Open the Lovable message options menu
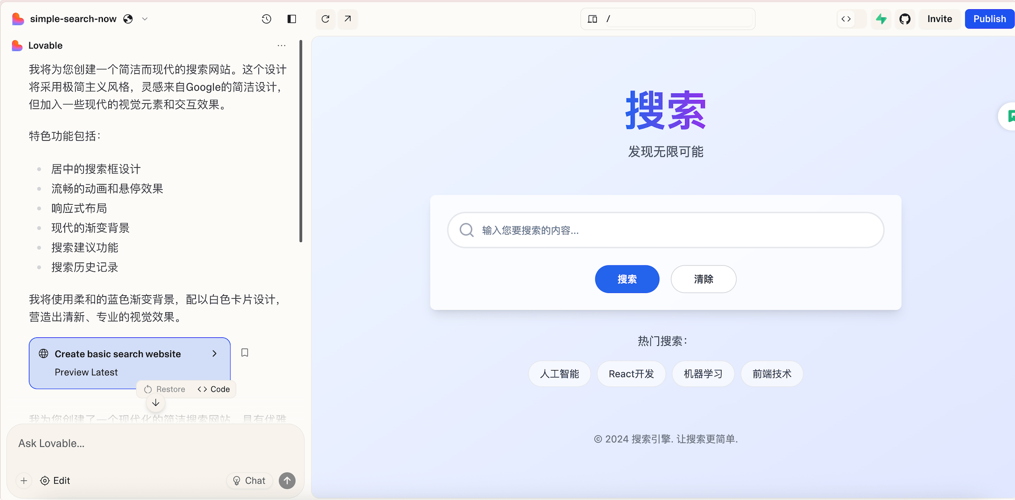The image size is (1015, 500). (281, 45)
